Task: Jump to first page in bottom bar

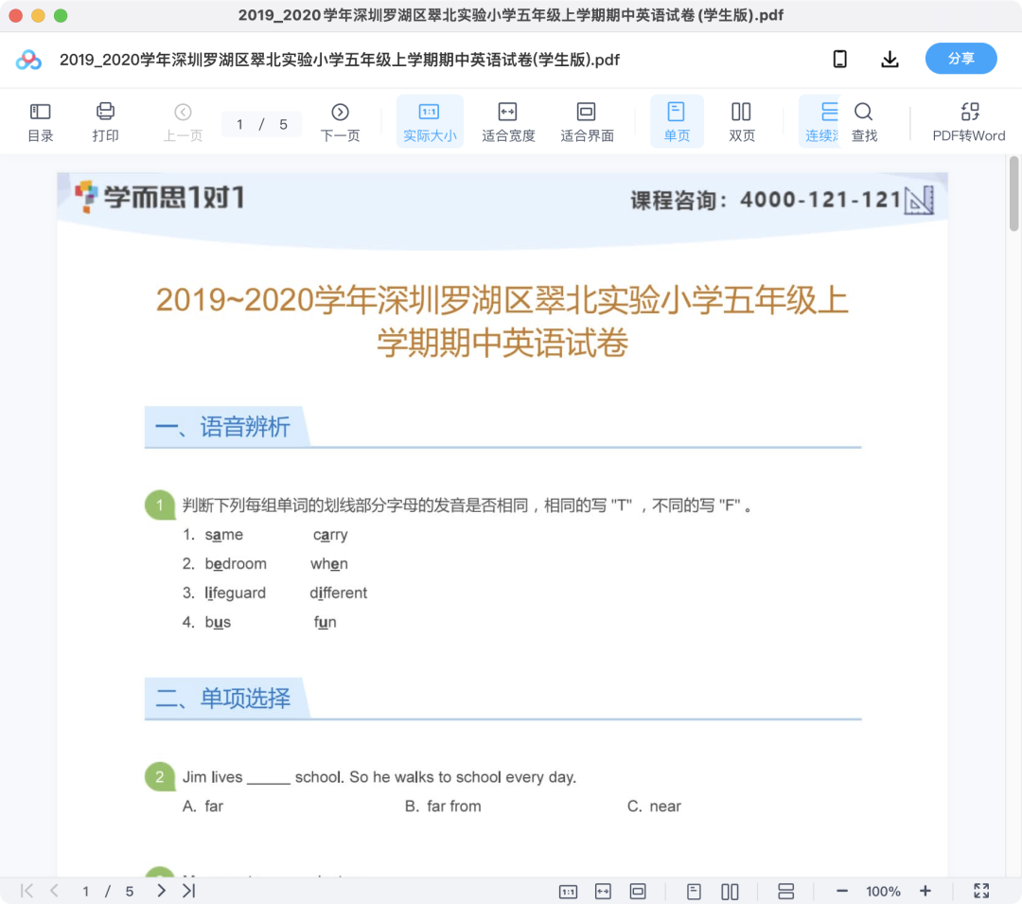Action: pos(26,891)
